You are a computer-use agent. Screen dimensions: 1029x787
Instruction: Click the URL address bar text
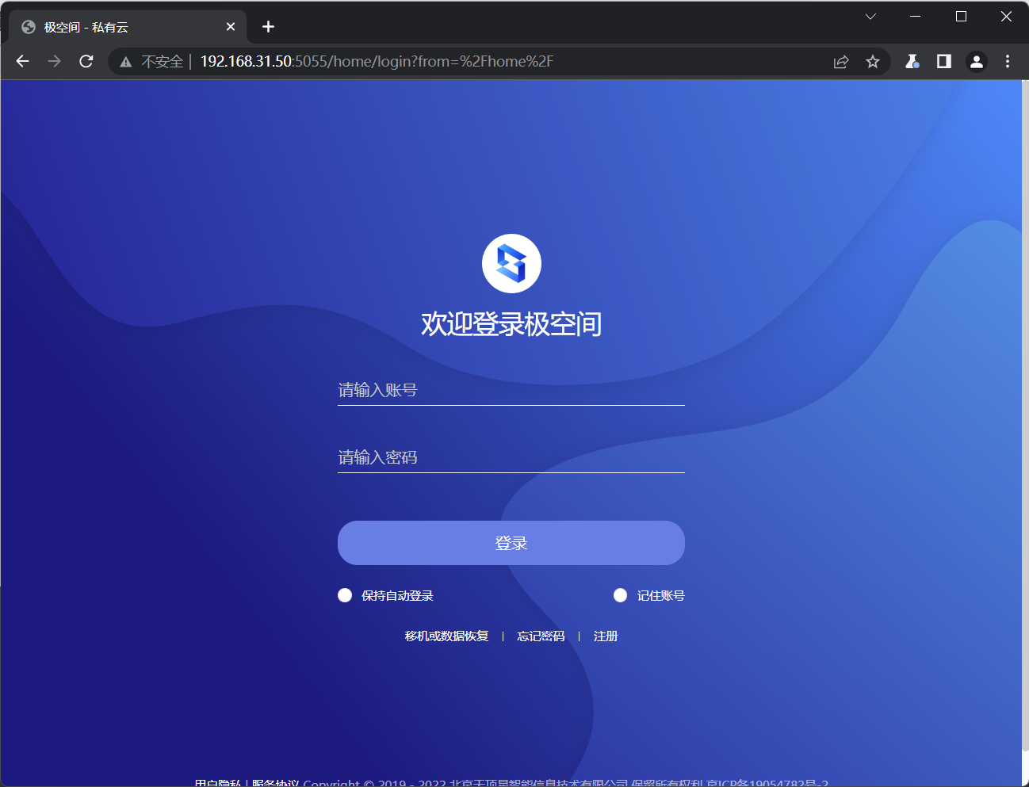click(377, 62)
